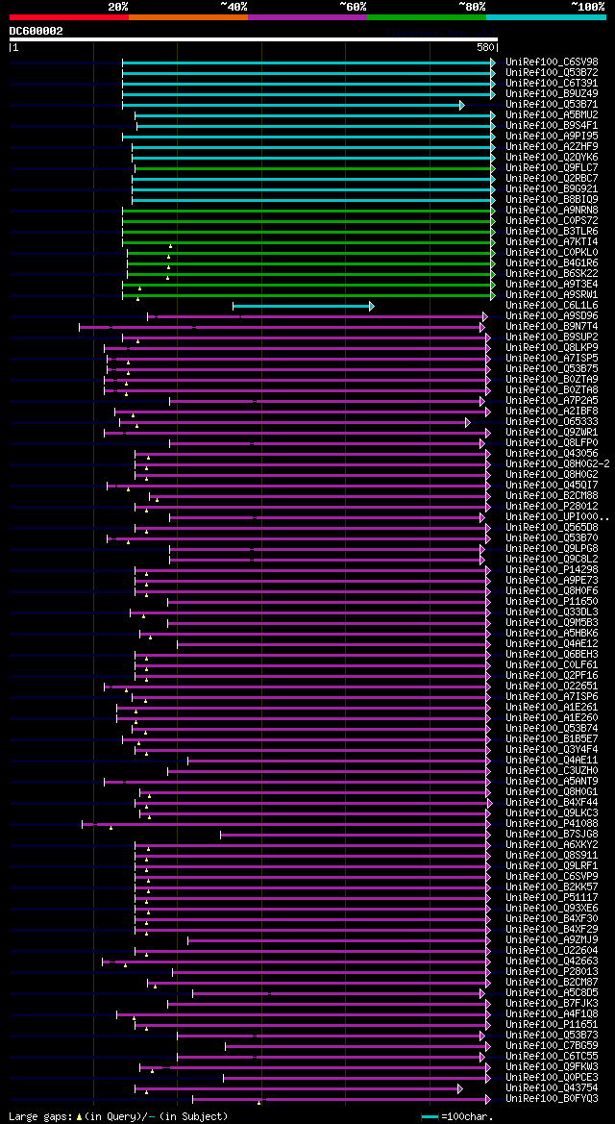Select the UniRef100_C7BG59 label

tap(552, 1045)
